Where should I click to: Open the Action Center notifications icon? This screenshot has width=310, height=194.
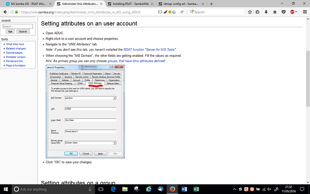point(302,189)
